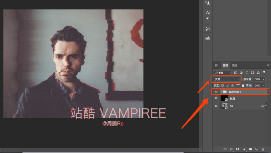Select the BK layer thumbnail
The width and height of the screenshot is (271, 153).
coord(224,106)
